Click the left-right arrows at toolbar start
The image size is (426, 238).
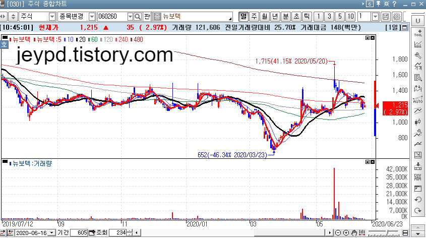point(3,17)
